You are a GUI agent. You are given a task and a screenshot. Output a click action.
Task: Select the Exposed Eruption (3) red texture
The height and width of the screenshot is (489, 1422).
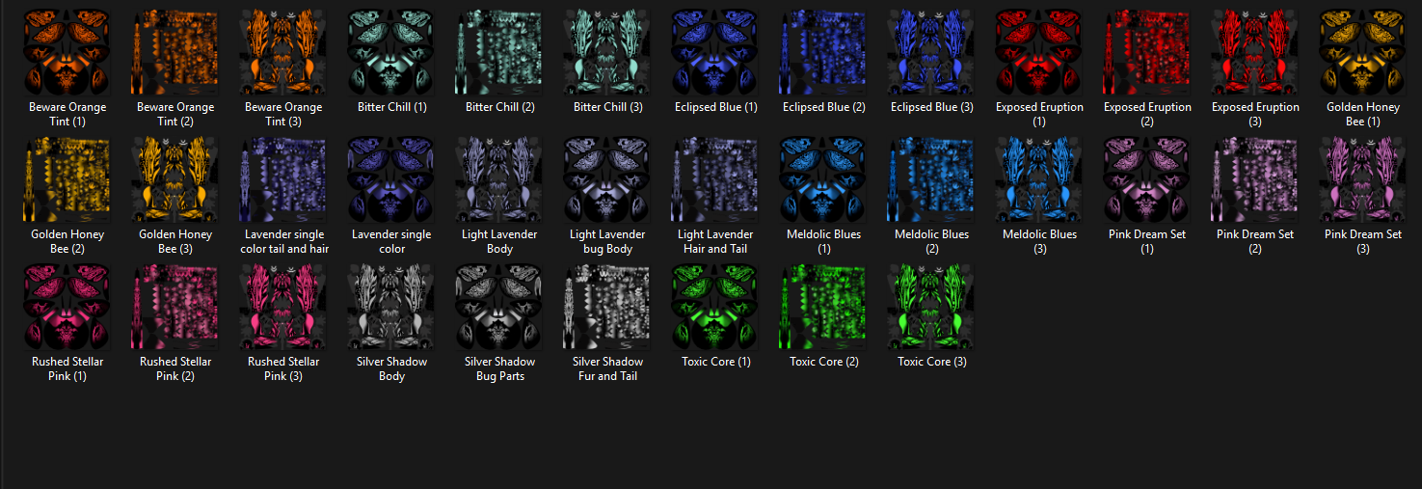coord(1255,52)
